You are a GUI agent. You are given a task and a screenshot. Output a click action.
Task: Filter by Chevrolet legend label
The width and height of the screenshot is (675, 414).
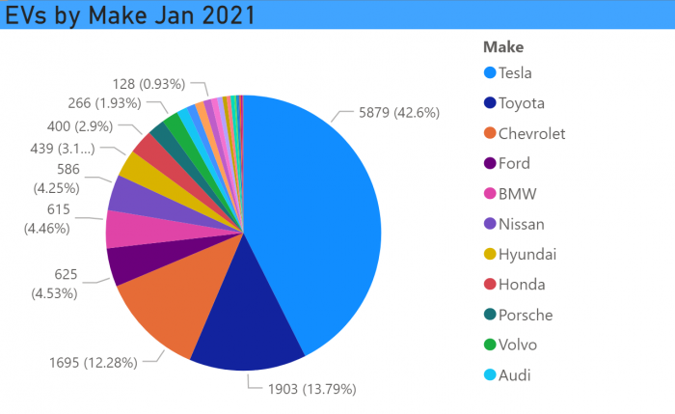coord(531,133)
